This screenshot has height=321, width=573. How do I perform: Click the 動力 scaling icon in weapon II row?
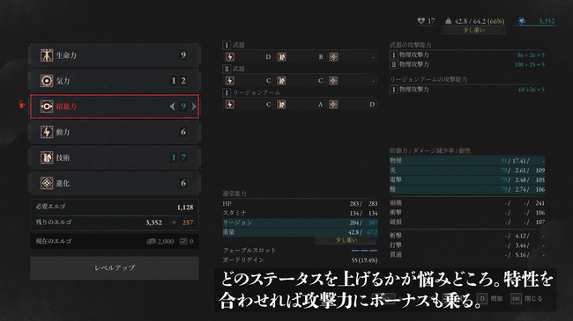tap(230, 81)
